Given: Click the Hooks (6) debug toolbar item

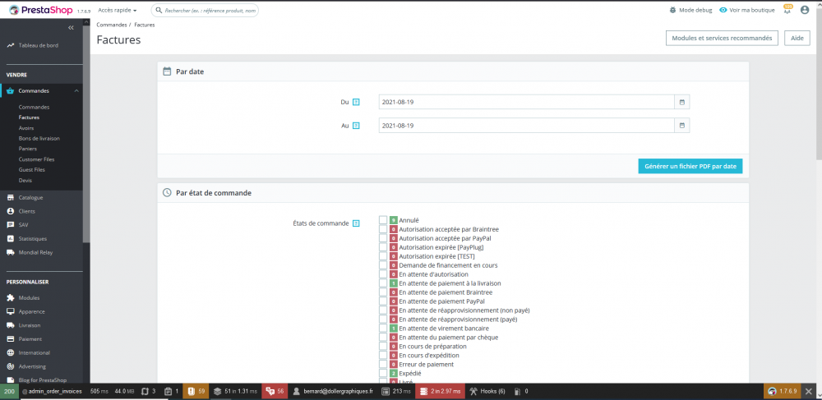Looking at the screenshot, I should 487,391.
